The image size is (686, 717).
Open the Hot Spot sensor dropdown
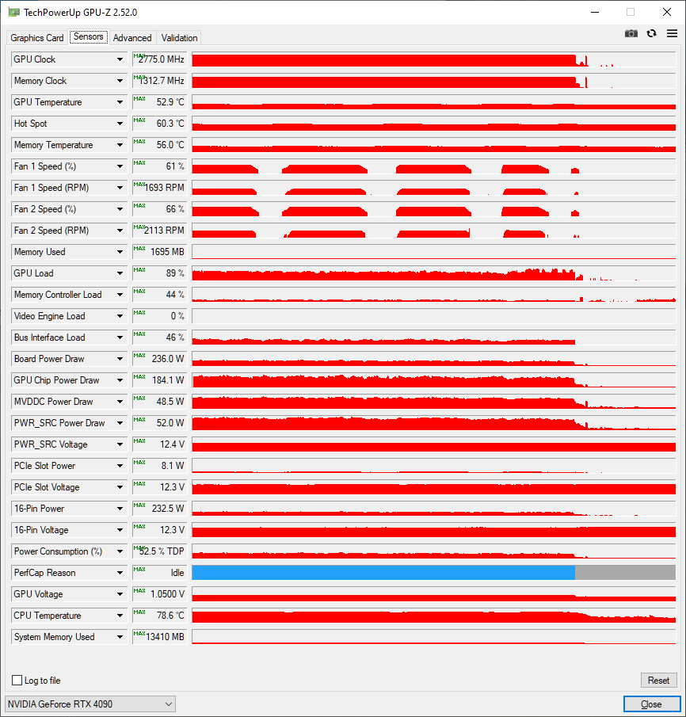pos(120,124)
